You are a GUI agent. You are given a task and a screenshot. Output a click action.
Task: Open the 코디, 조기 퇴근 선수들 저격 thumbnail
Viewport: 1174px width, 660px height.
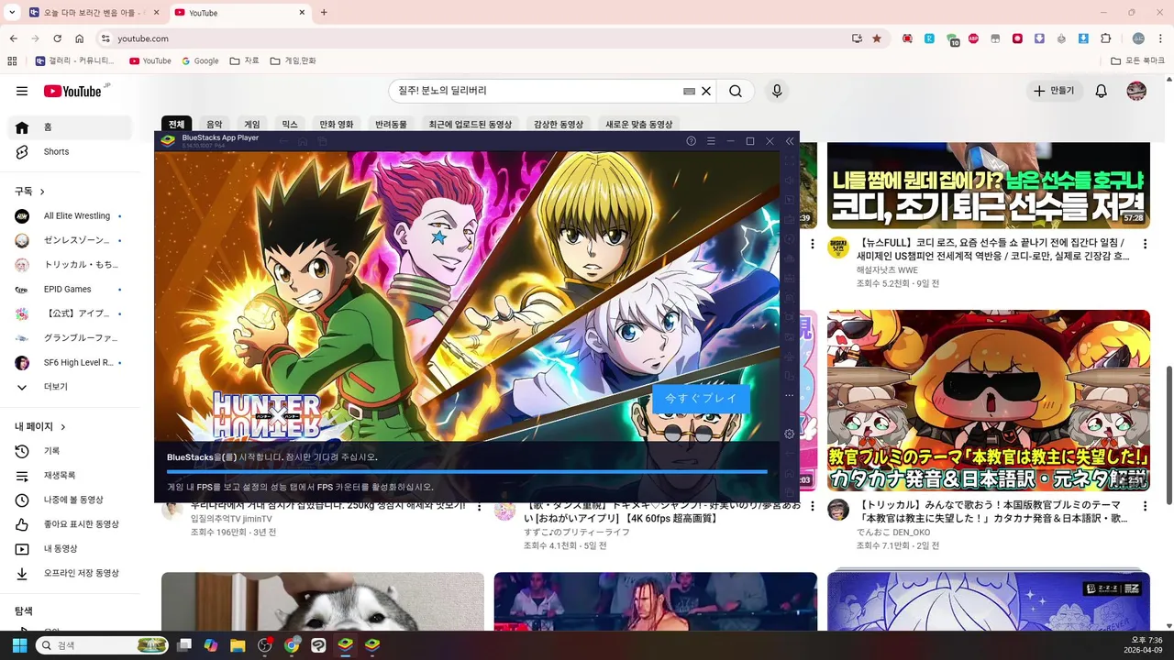click(988, 185)
